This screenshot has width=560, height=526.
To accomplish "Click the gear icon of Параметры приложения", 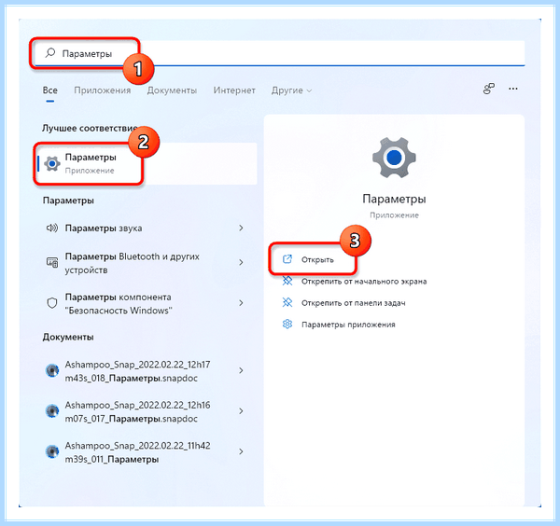I will [x=287, y=324].
